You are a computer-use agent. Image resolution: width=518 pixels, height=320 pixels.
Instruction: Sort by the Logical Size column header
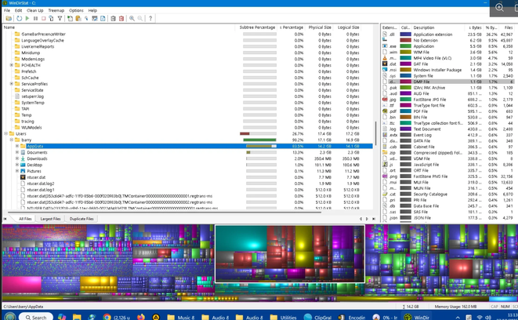click(348, 27)
